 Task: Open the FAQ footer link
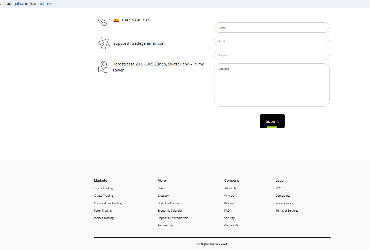227,211
